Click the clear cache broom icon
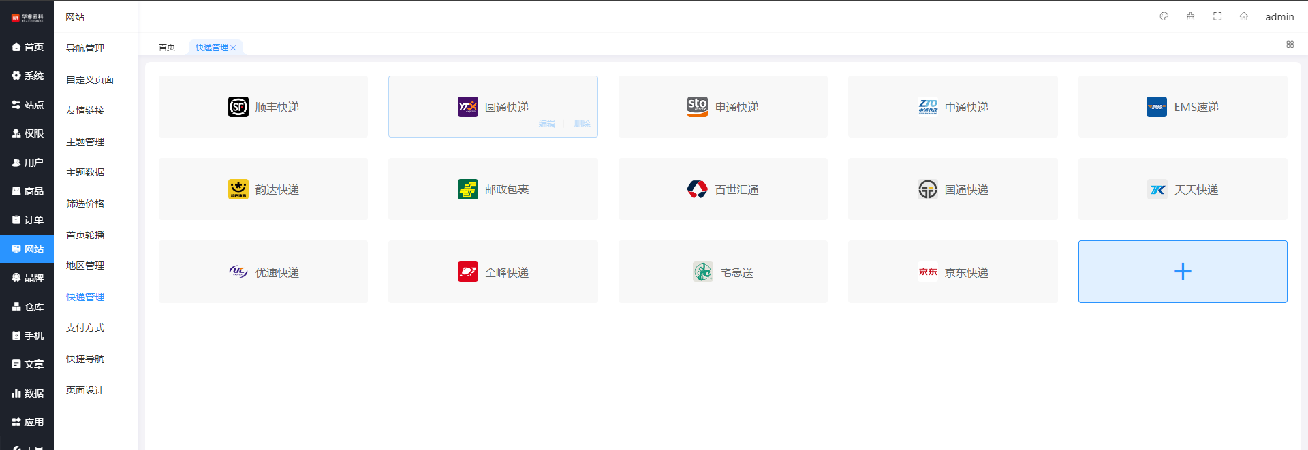1308x450 pixels. click(1191, 16)
